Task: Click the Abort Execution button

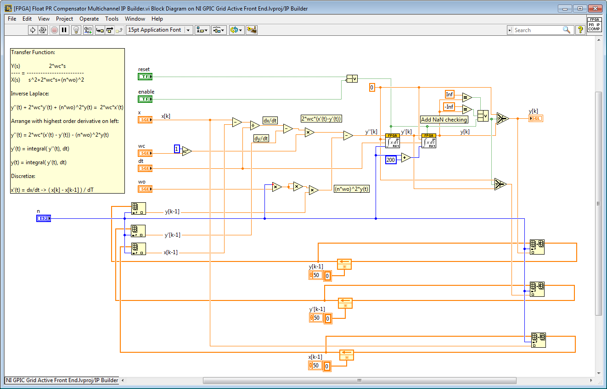Action: pyautogui.click(x=54, y=30)
